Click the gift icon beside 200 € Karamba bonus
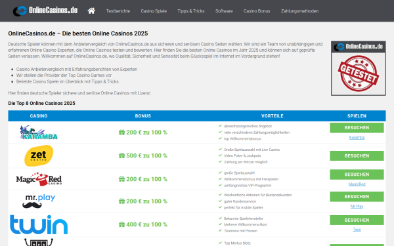The width and height of the screenshot is (394, 246). (121, 133)
